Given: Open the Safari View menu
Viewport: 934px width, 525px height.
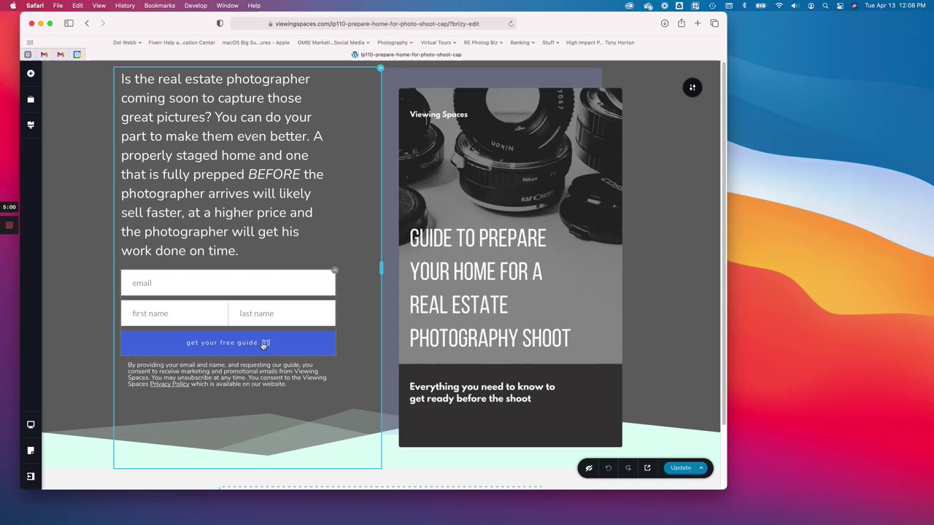Looking at the screenshot, I should 99,6.
